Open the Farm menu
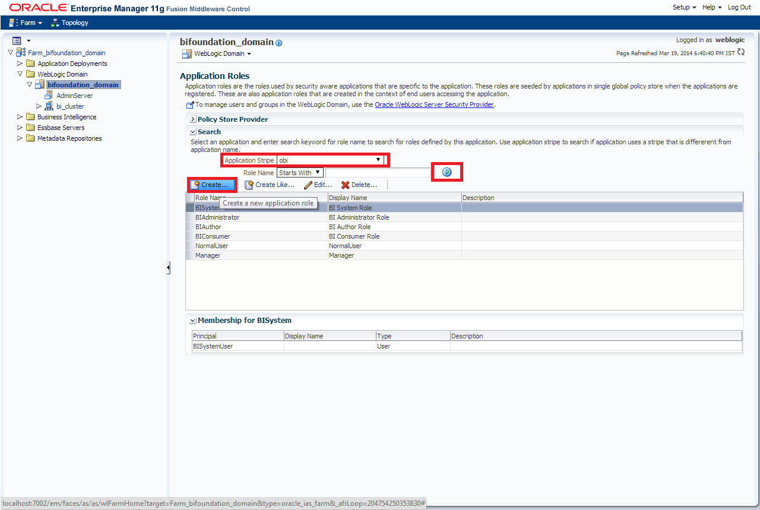This screenshot has height=510, width=760. [x=31, y=23]
